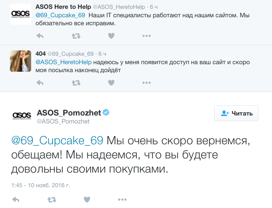This screenshot has height=208, width=272.
Task: Open the ASOS_Pomozhet profile avatar
Action: [x=22, y=116]
